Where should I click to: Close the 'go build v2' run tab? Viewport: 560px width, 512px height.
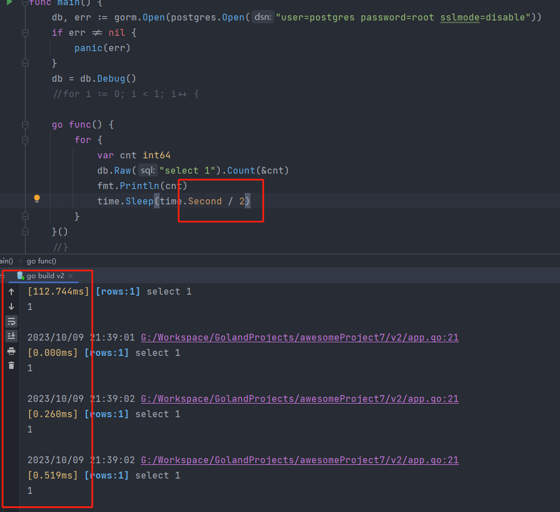71,276
